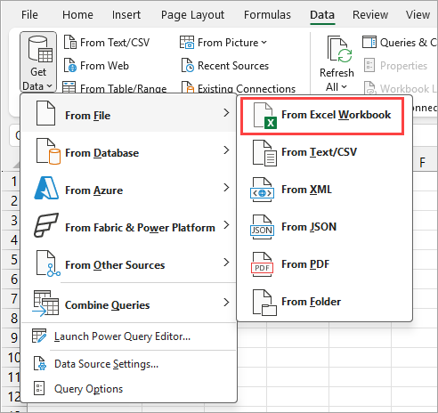Select the Data ribbon tab
The height and width of the screenshot is (413, 438).
(322, 15)
